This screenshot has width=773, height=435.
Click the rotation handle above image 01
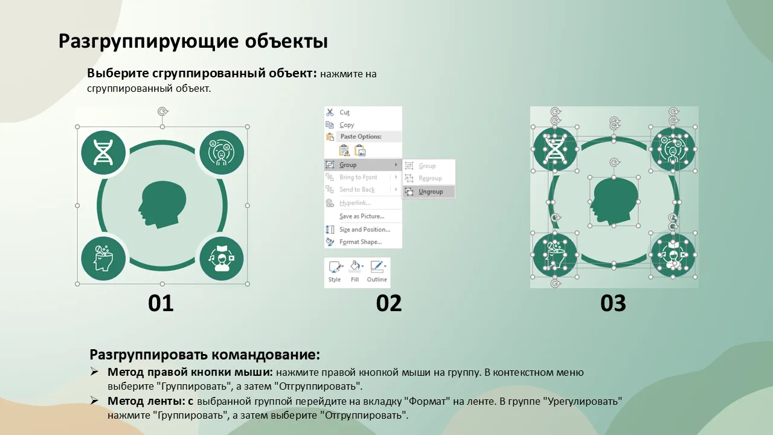pyautogui.click(x=162, y=111)
